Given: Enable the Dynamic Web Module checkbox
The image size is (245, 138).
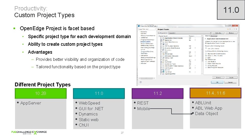Looking at the screenshot, I should (x=161, y=48).
